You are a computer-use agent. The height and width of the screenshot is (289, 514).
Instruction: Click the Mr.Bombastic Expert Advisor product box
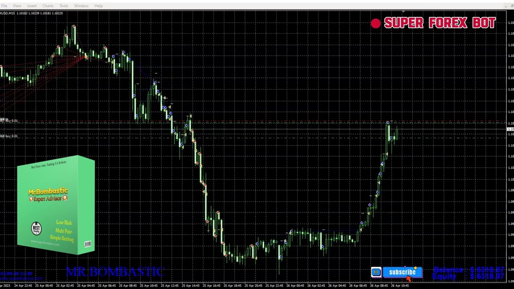[x=56, y=205]
